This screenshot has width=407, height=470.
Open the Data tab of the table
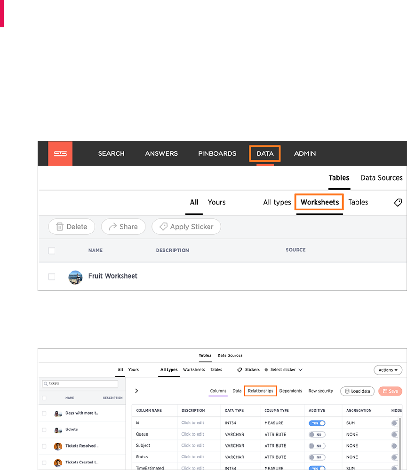click(237, 391)
